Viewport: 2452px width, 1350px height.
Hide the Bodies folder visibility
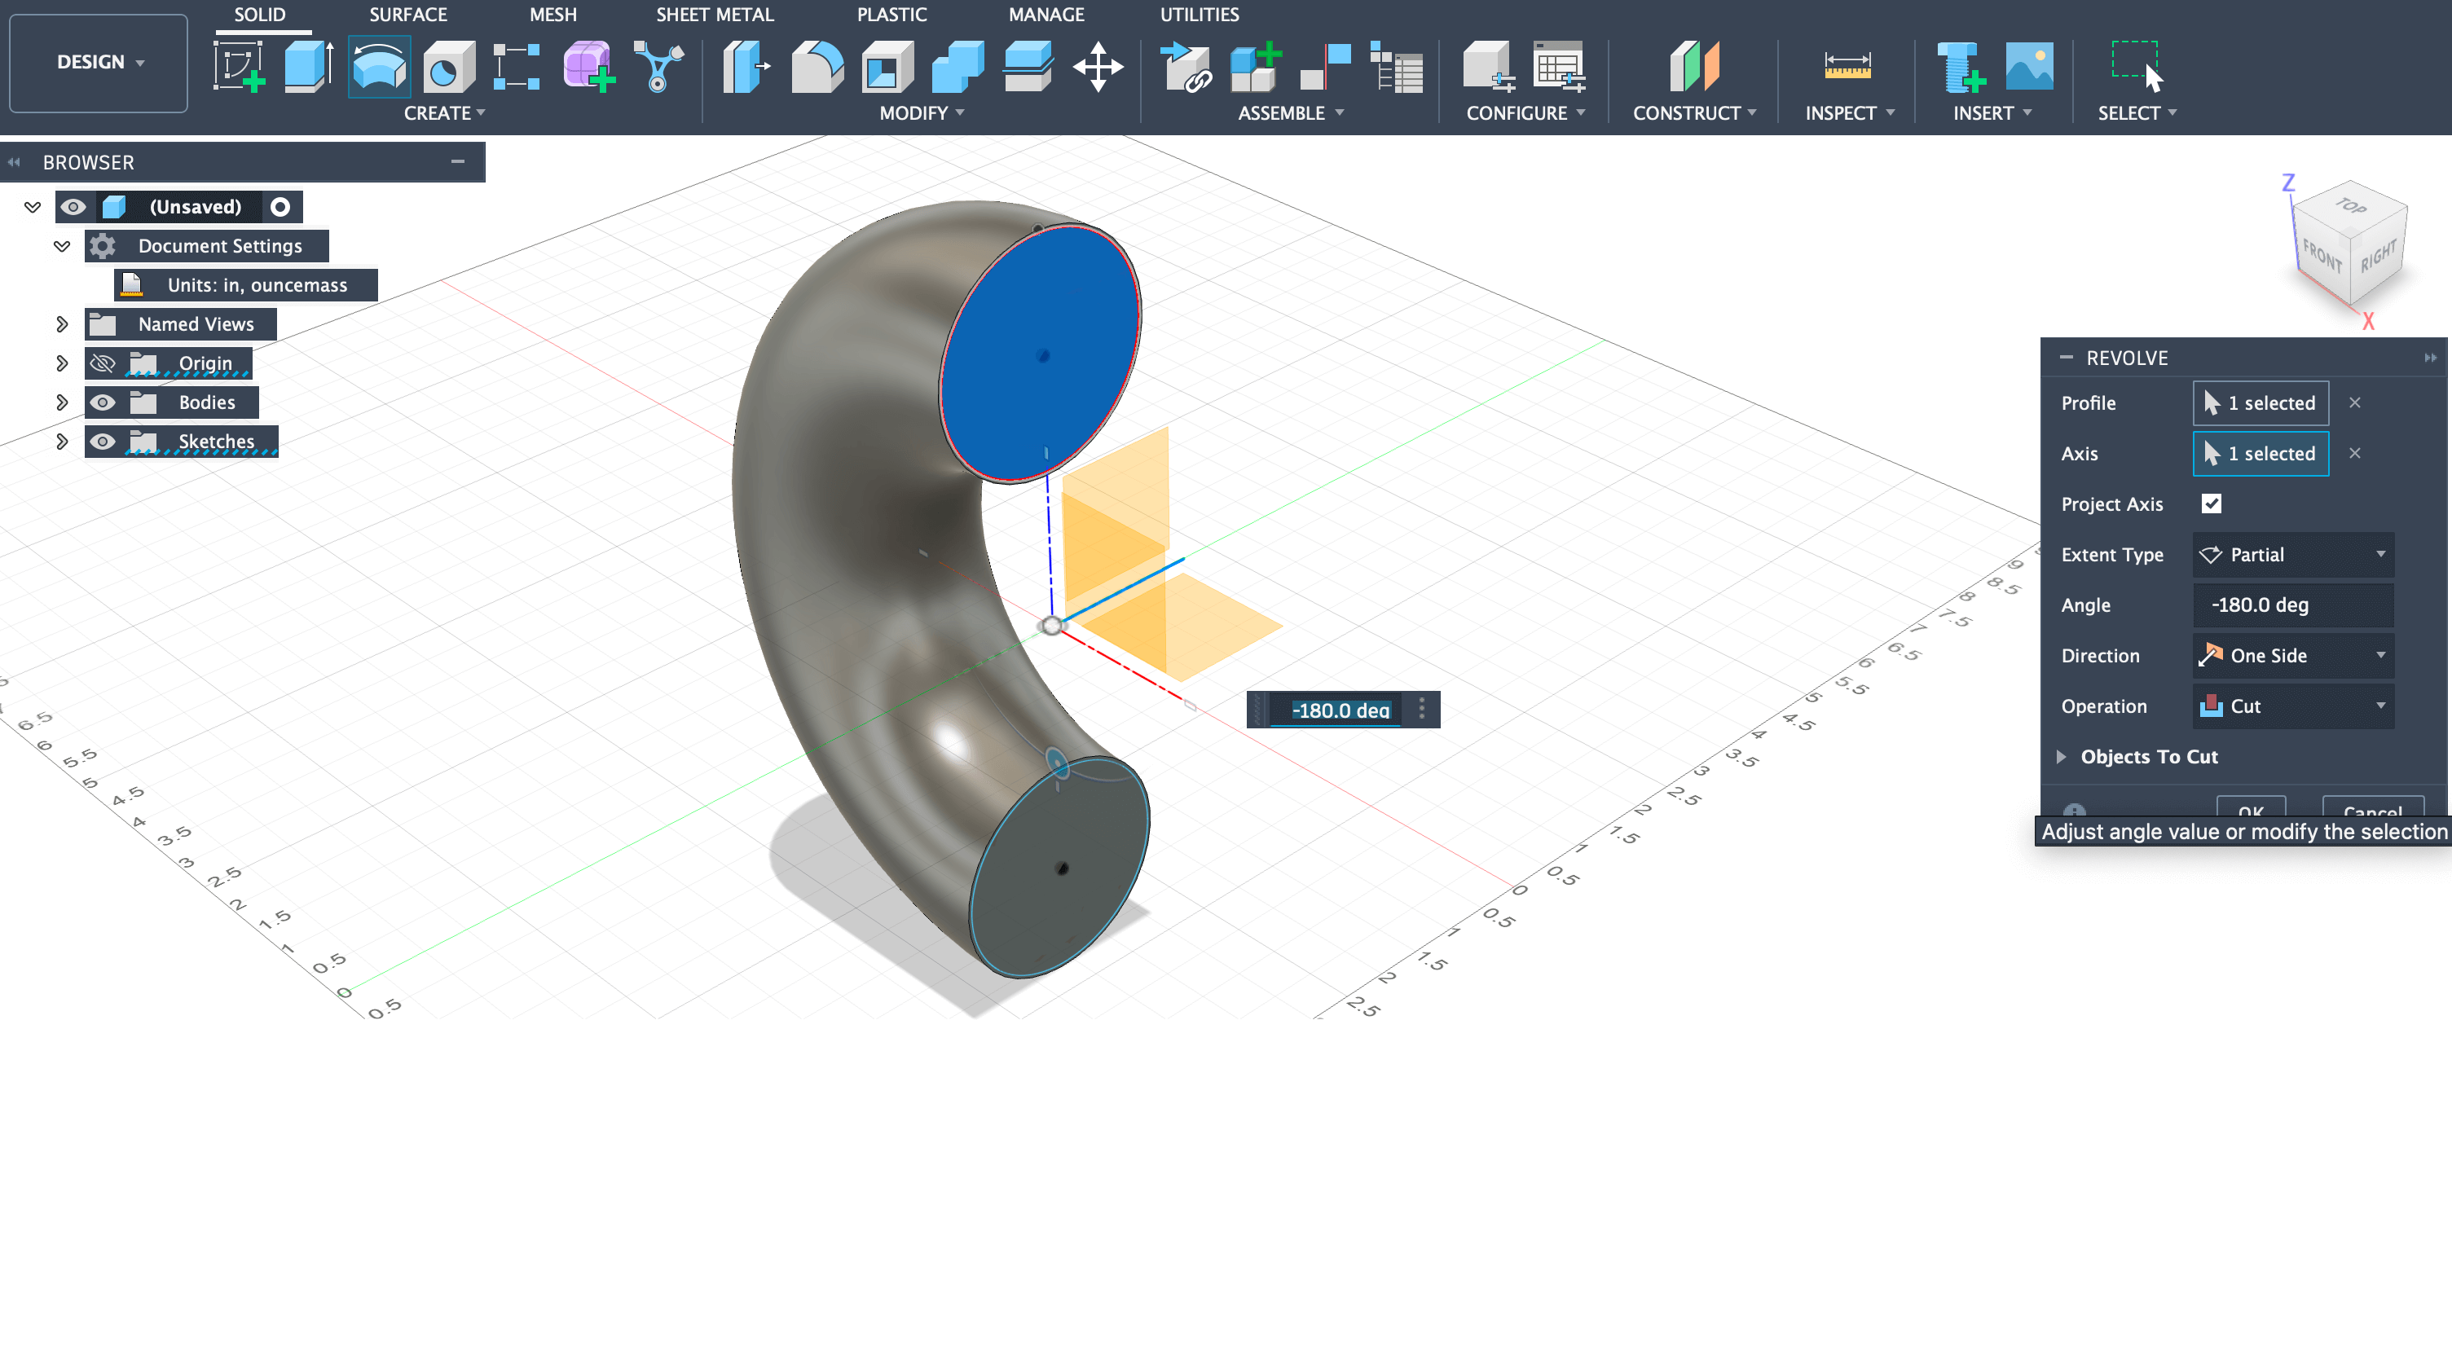point(102,402)
